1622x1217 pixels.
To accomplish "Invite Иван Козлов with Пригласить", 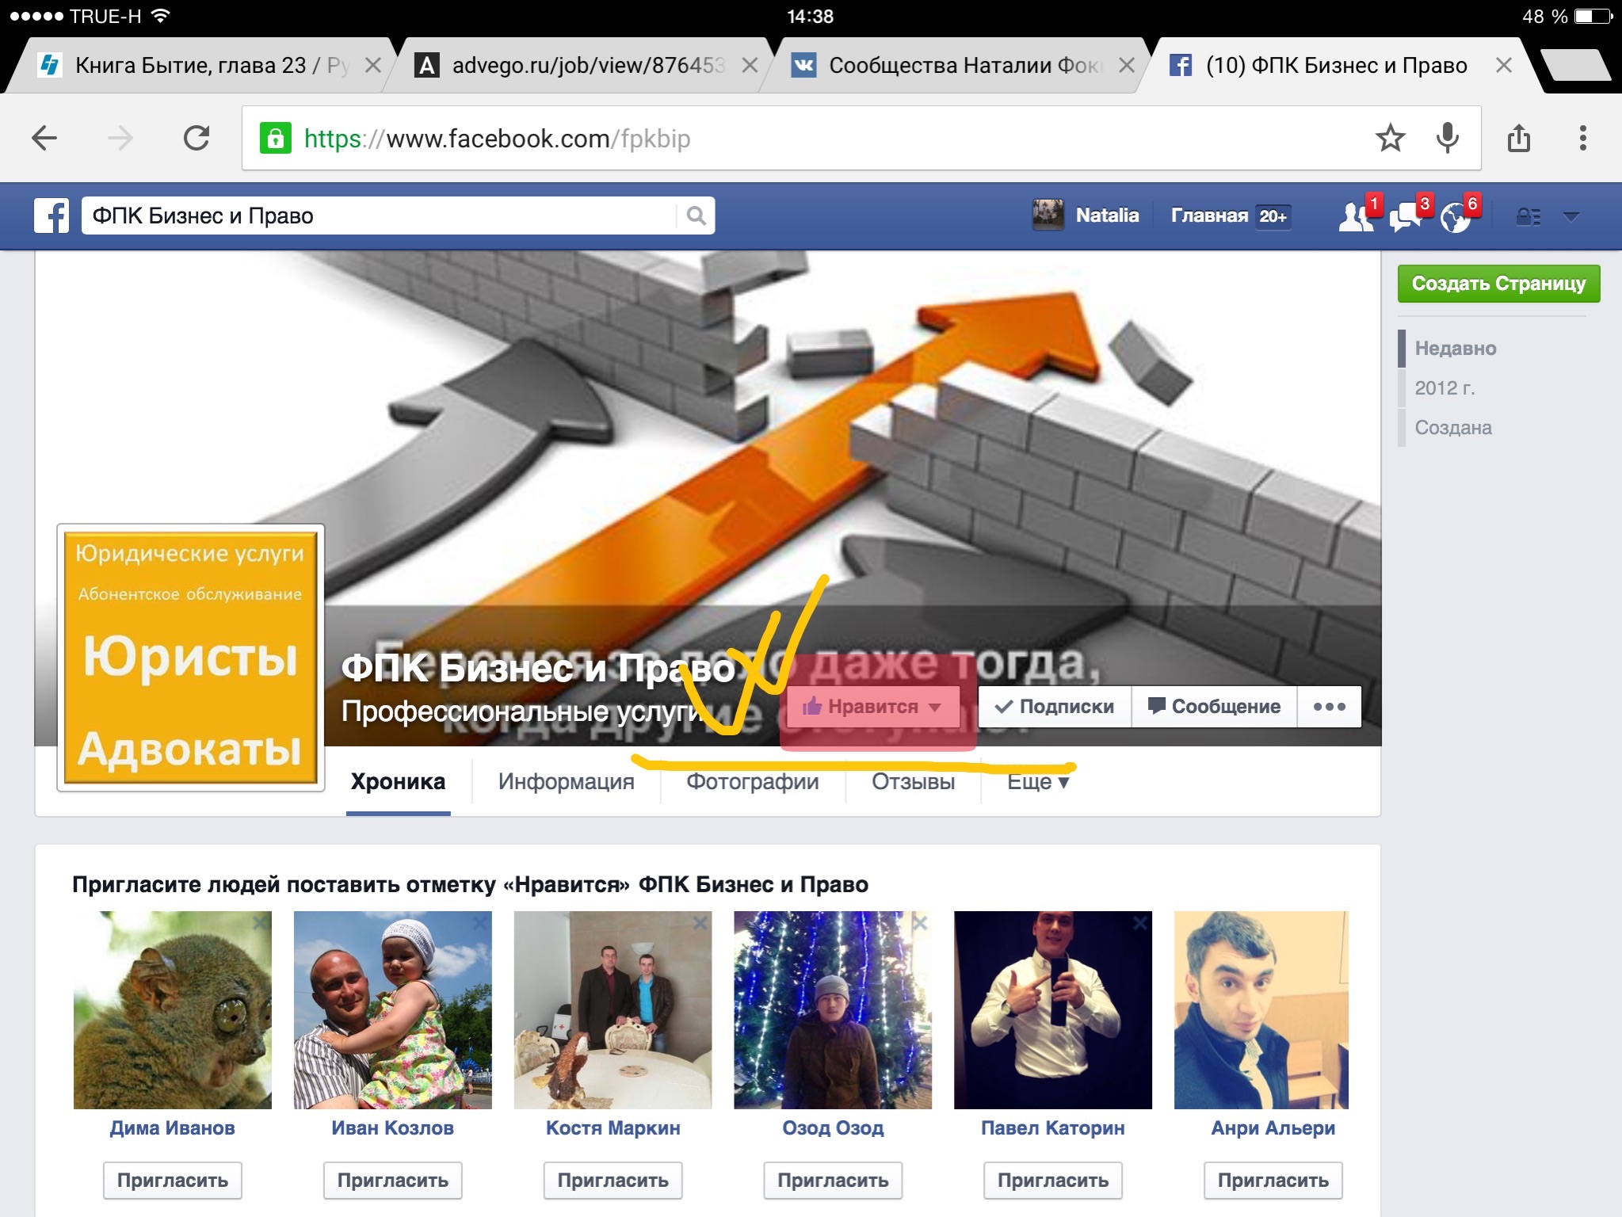I will pyautogui.click(x=393, y=1181).
